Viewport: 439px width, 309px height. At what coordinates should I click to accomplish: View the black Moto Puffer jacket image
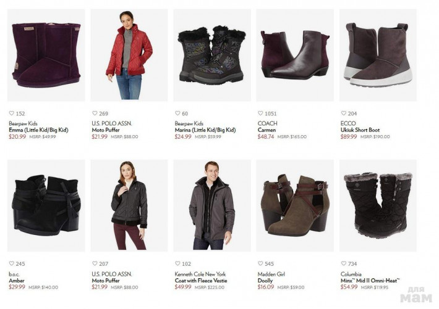[x=129, y=205]
